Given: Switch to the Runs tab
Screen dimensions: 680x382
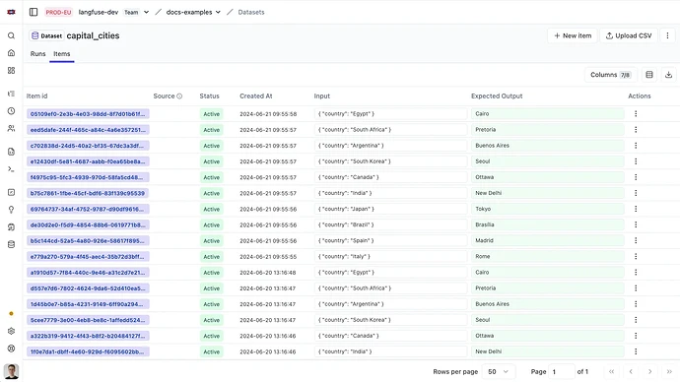Looking at the screenshot, I should click(x=37, y=54).
